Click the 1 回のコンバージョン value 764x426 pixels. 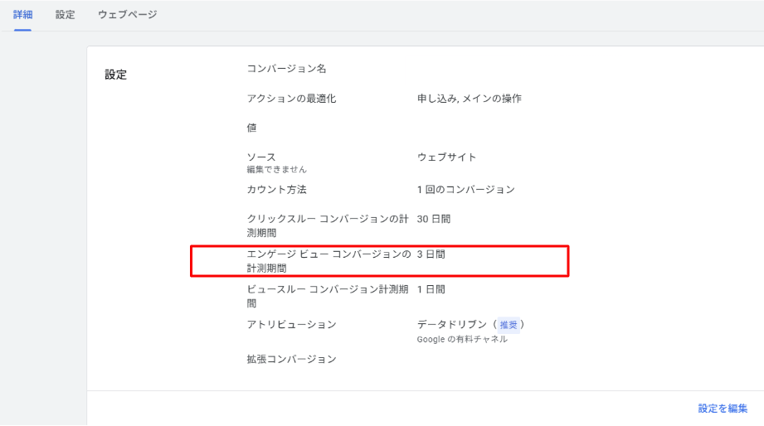465,190
